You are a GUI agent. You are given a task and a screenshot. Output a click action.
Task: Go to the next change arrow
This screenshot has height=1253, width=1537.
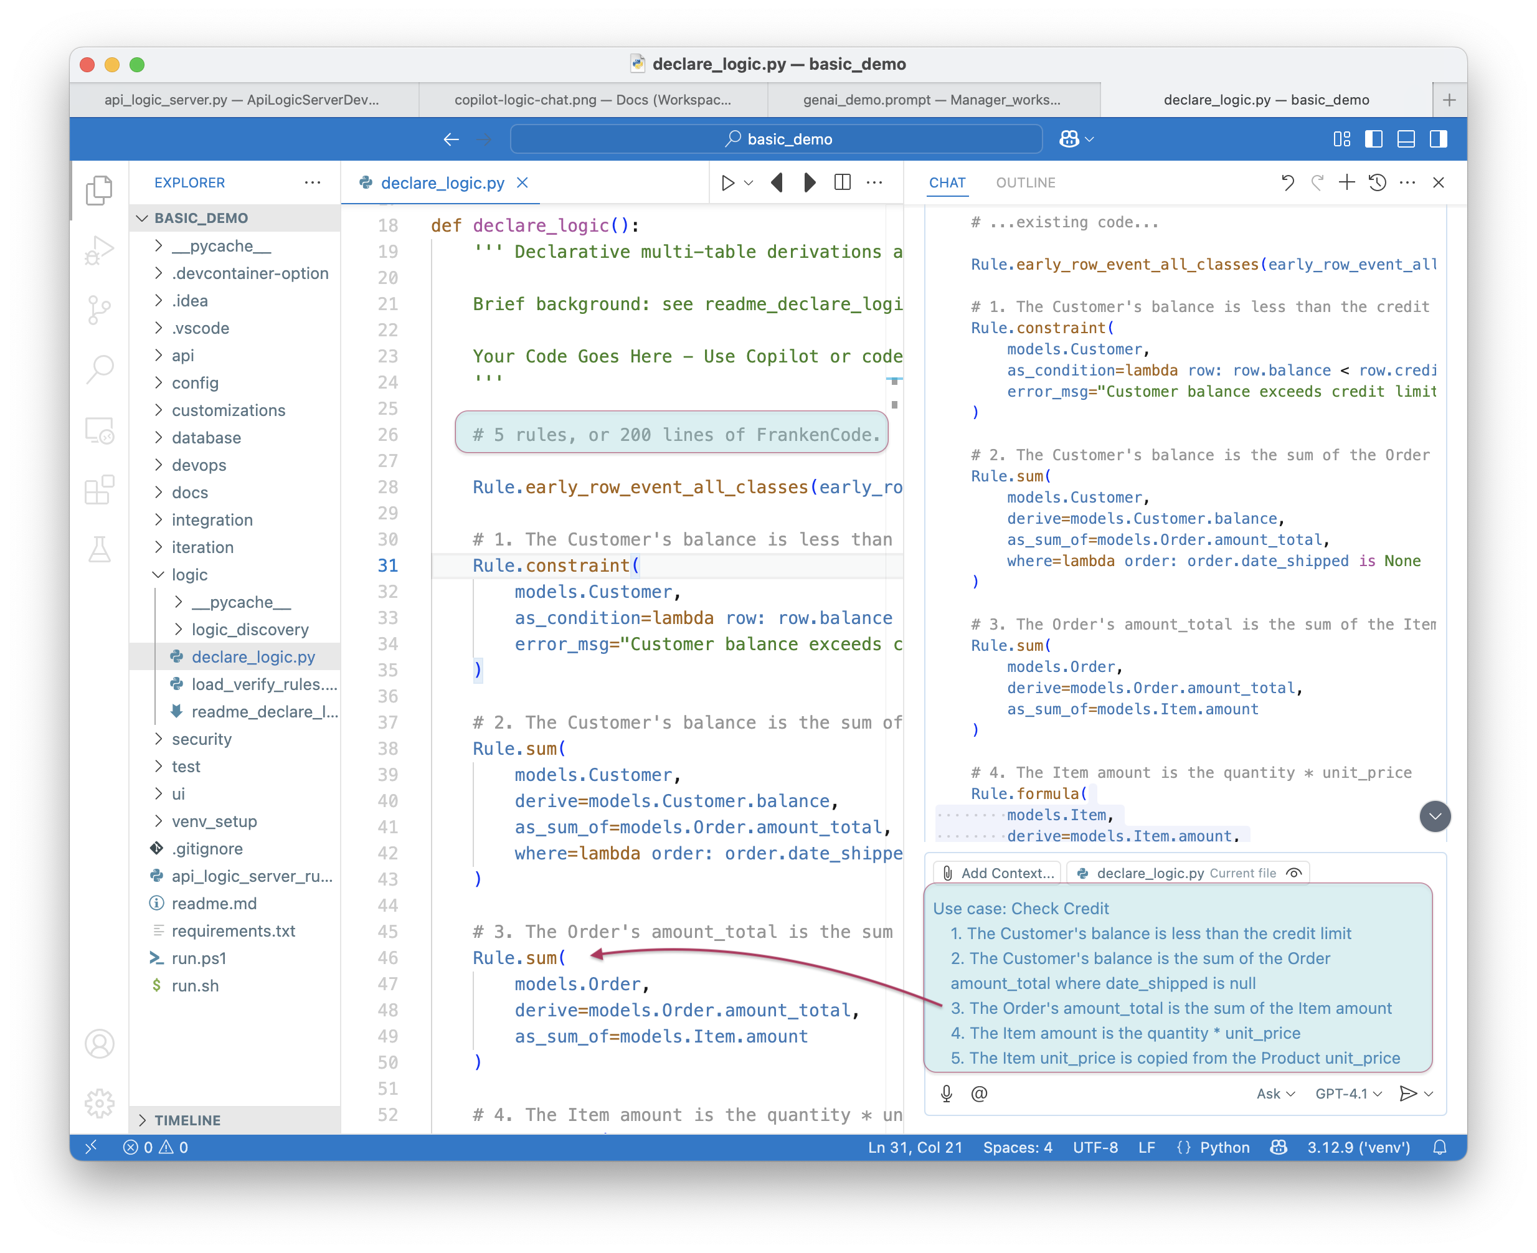(x=810, y=183)
